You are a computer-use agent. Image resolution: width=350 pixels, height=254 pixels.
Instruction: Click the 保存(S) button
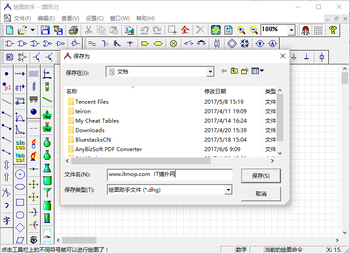click(261, 176)
